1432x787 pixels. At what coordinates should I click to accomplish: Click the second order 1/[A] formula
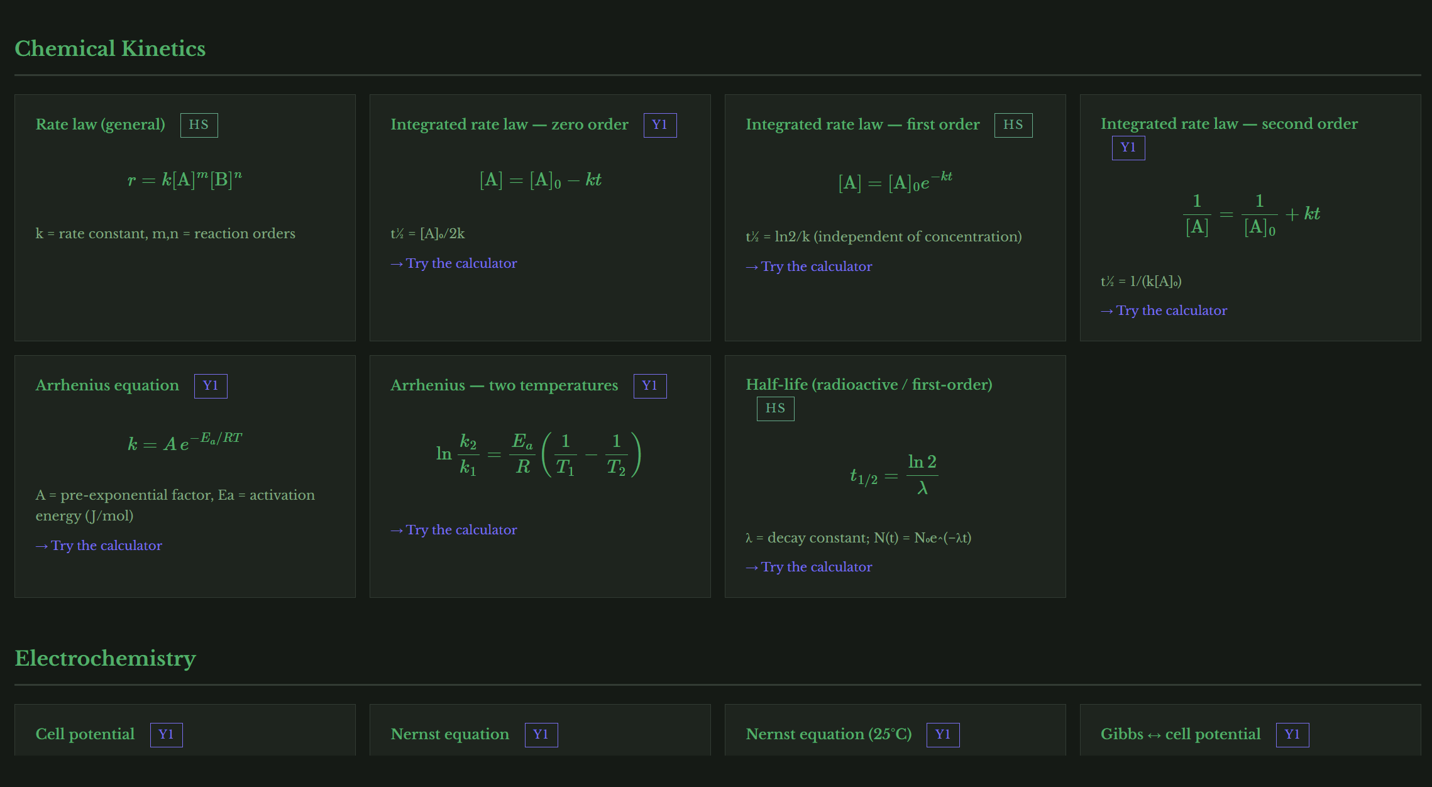1250,214
